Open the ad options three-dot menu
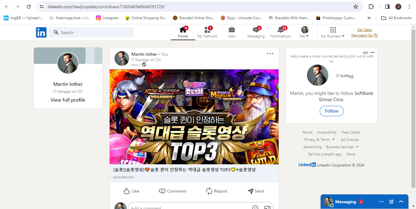Screen dimensions: 416x209 tap(372, 52)
